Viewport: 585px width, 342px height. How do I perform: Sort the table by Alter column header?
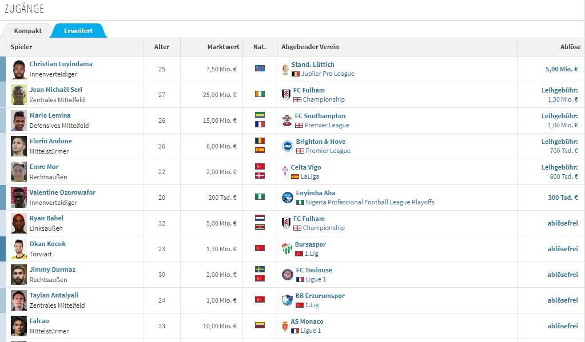pyautogui.click(x=161, y=47)
